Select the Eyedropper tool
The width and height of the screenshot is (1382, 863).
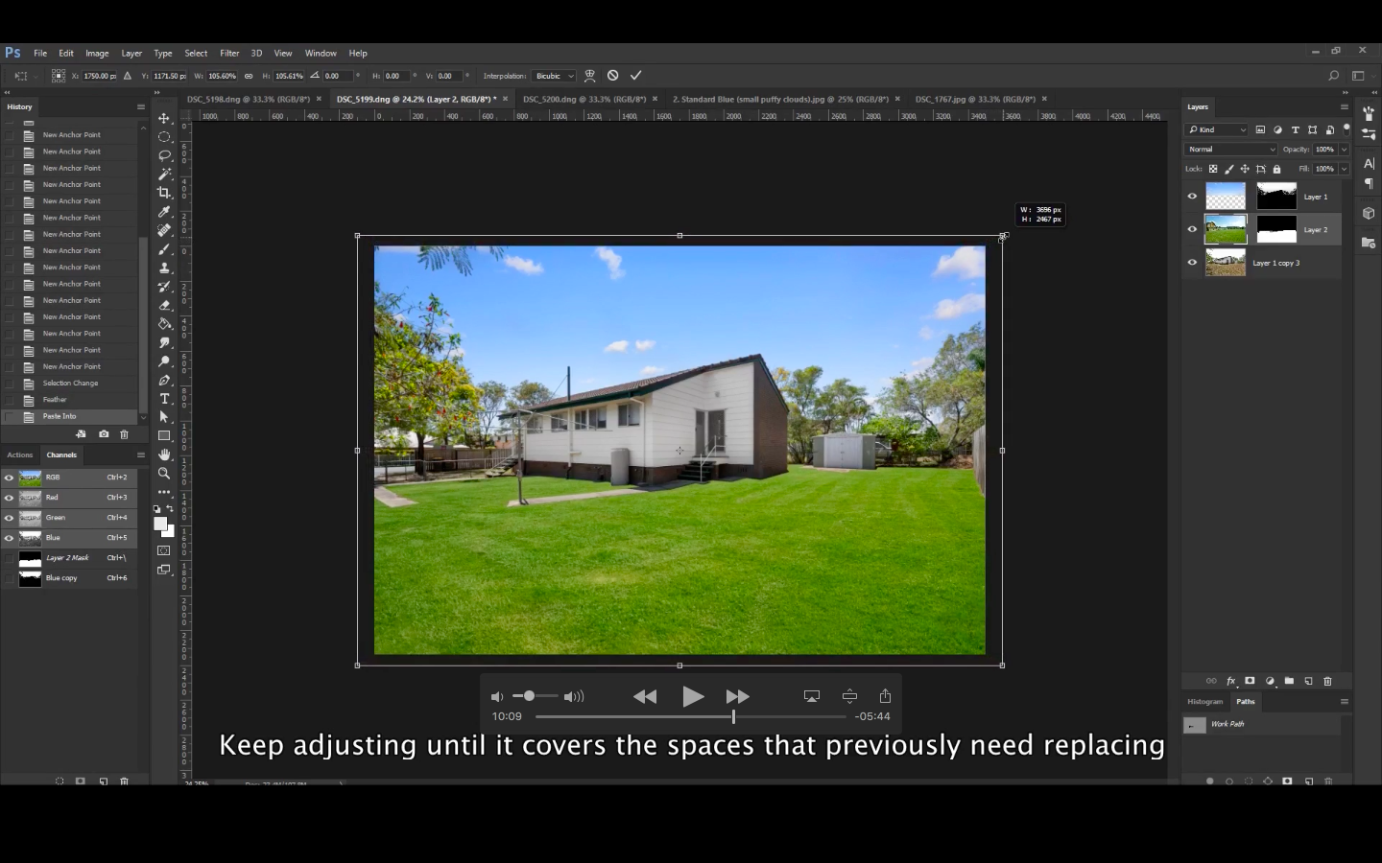point(164,211)
